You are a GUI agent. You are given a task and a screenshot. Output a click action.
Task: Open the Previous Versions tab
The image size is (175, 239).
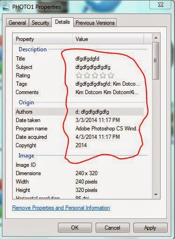[x=95, y=23]
